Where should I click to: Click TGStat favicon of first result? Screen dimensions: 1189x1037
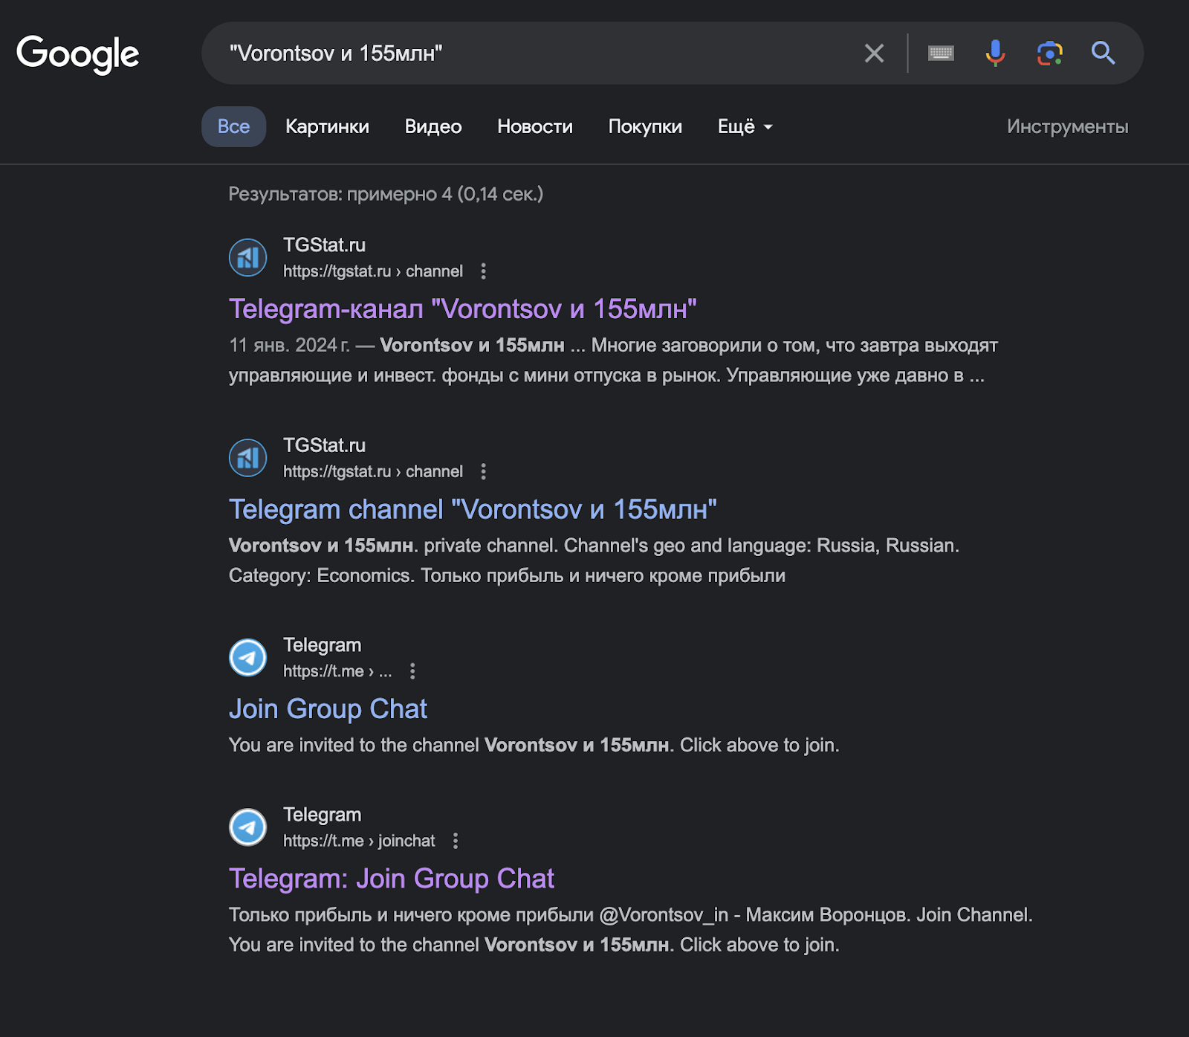coord(247,257)
